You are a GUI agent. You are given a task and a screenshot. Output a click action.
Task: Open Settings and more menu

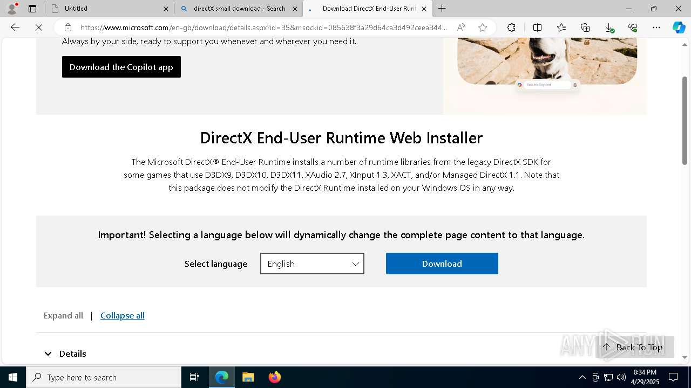pyautogui.click(x=656, y=27)
